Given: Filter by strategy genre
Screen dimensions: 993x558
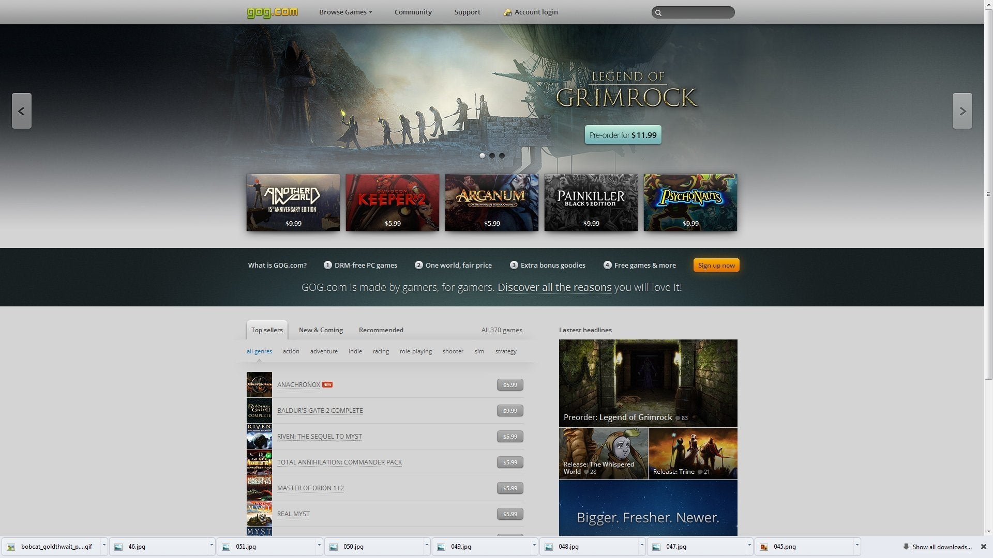Looking at the screenshot, I should tap(506, 351).
